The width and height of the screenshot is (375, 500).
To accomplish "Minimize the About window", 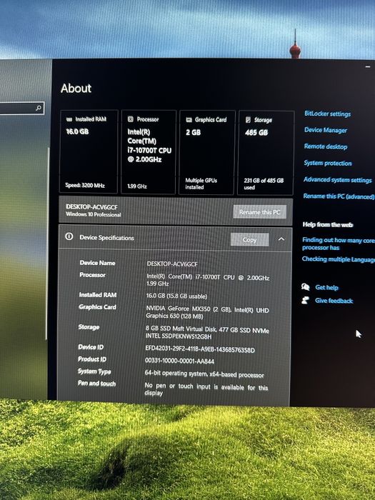I will click(x=368, y=67).
